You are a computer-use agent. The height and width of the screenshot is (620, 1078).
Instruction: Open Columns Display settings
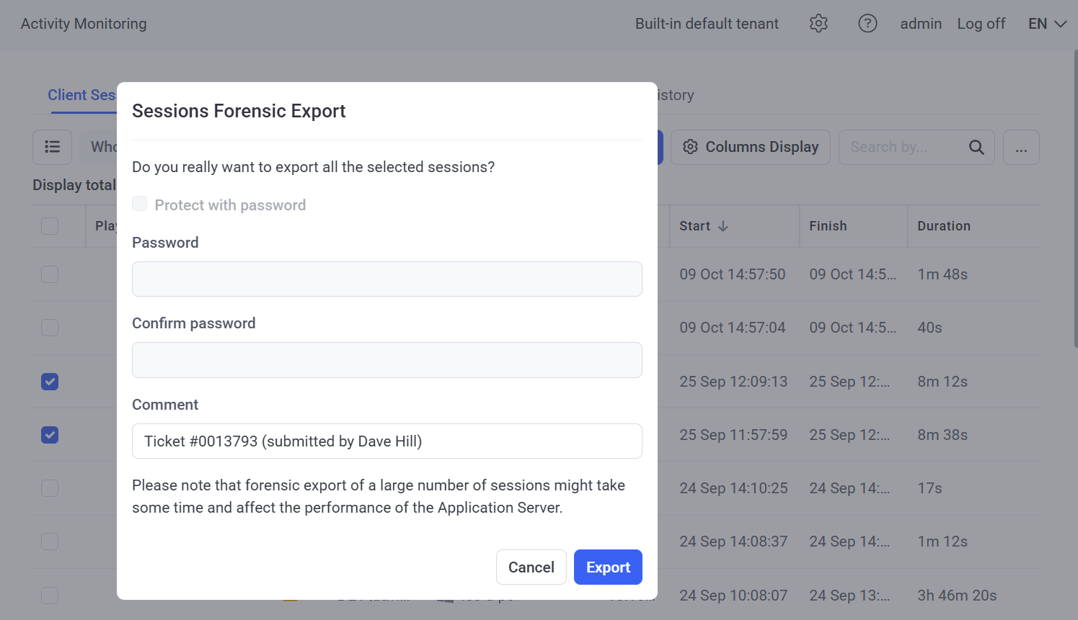(x=751, y=147)
